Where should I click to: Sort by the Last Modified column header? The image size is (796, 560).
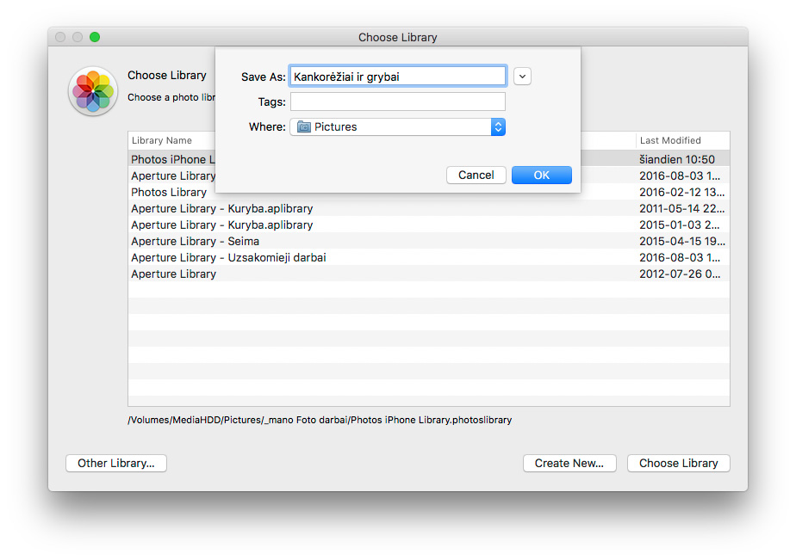point(682,140)
